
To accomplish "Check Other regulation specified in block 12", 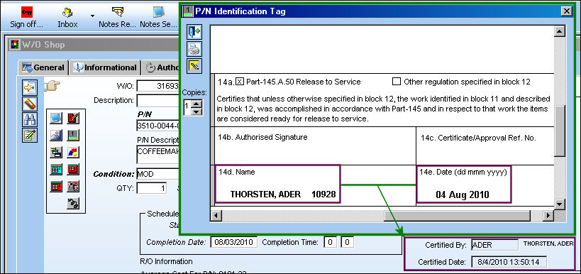I will (x=397, y=82).
